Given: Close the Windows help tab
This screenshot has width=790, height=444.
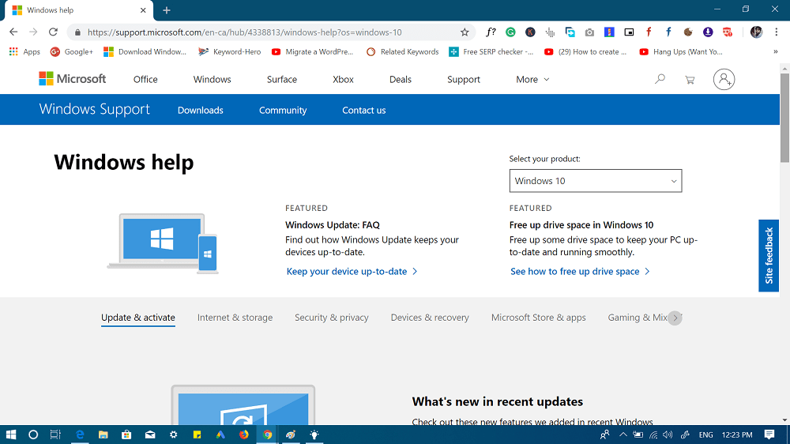Looking at the screenshot, I should 143,10.
